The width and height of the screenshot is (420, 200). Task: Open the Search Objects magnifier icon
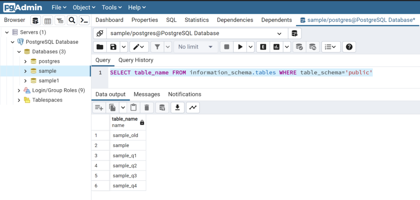point(72,20)
